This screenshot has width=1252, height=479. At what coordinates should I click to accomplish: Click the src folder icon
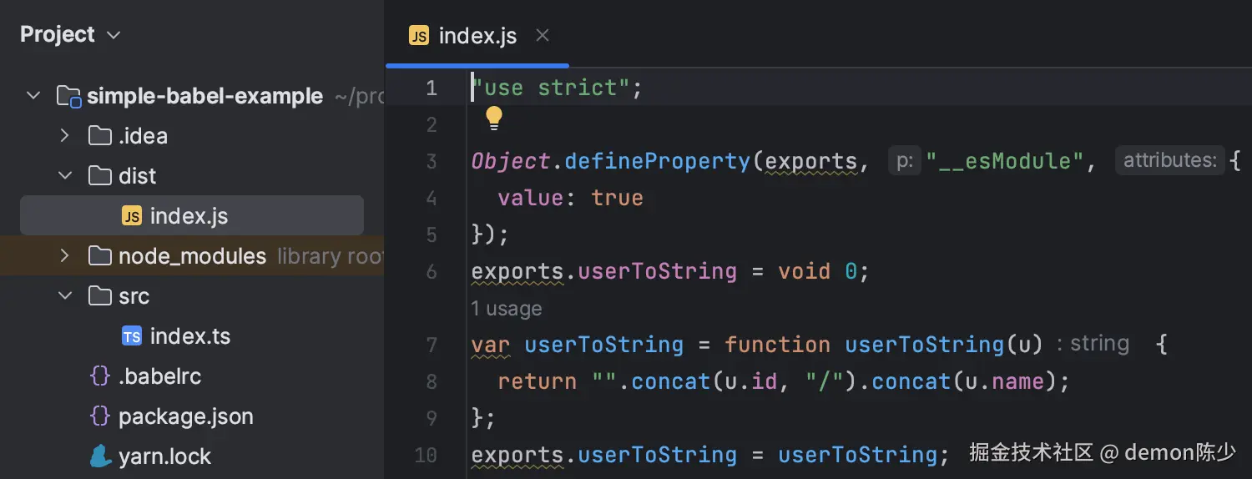click(100, 295)
